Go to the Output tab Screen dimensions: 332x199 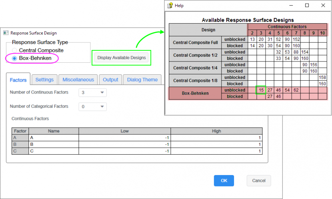click(x=110, y=80)
